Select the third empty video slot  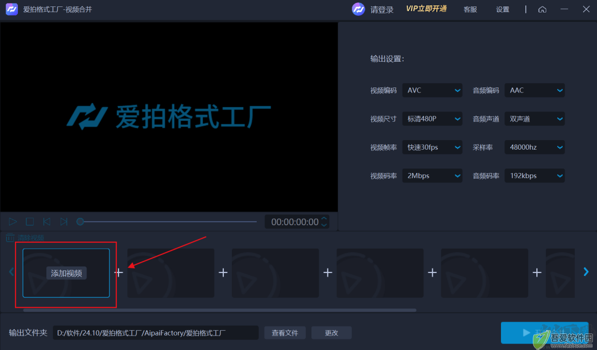pos(275,273)
